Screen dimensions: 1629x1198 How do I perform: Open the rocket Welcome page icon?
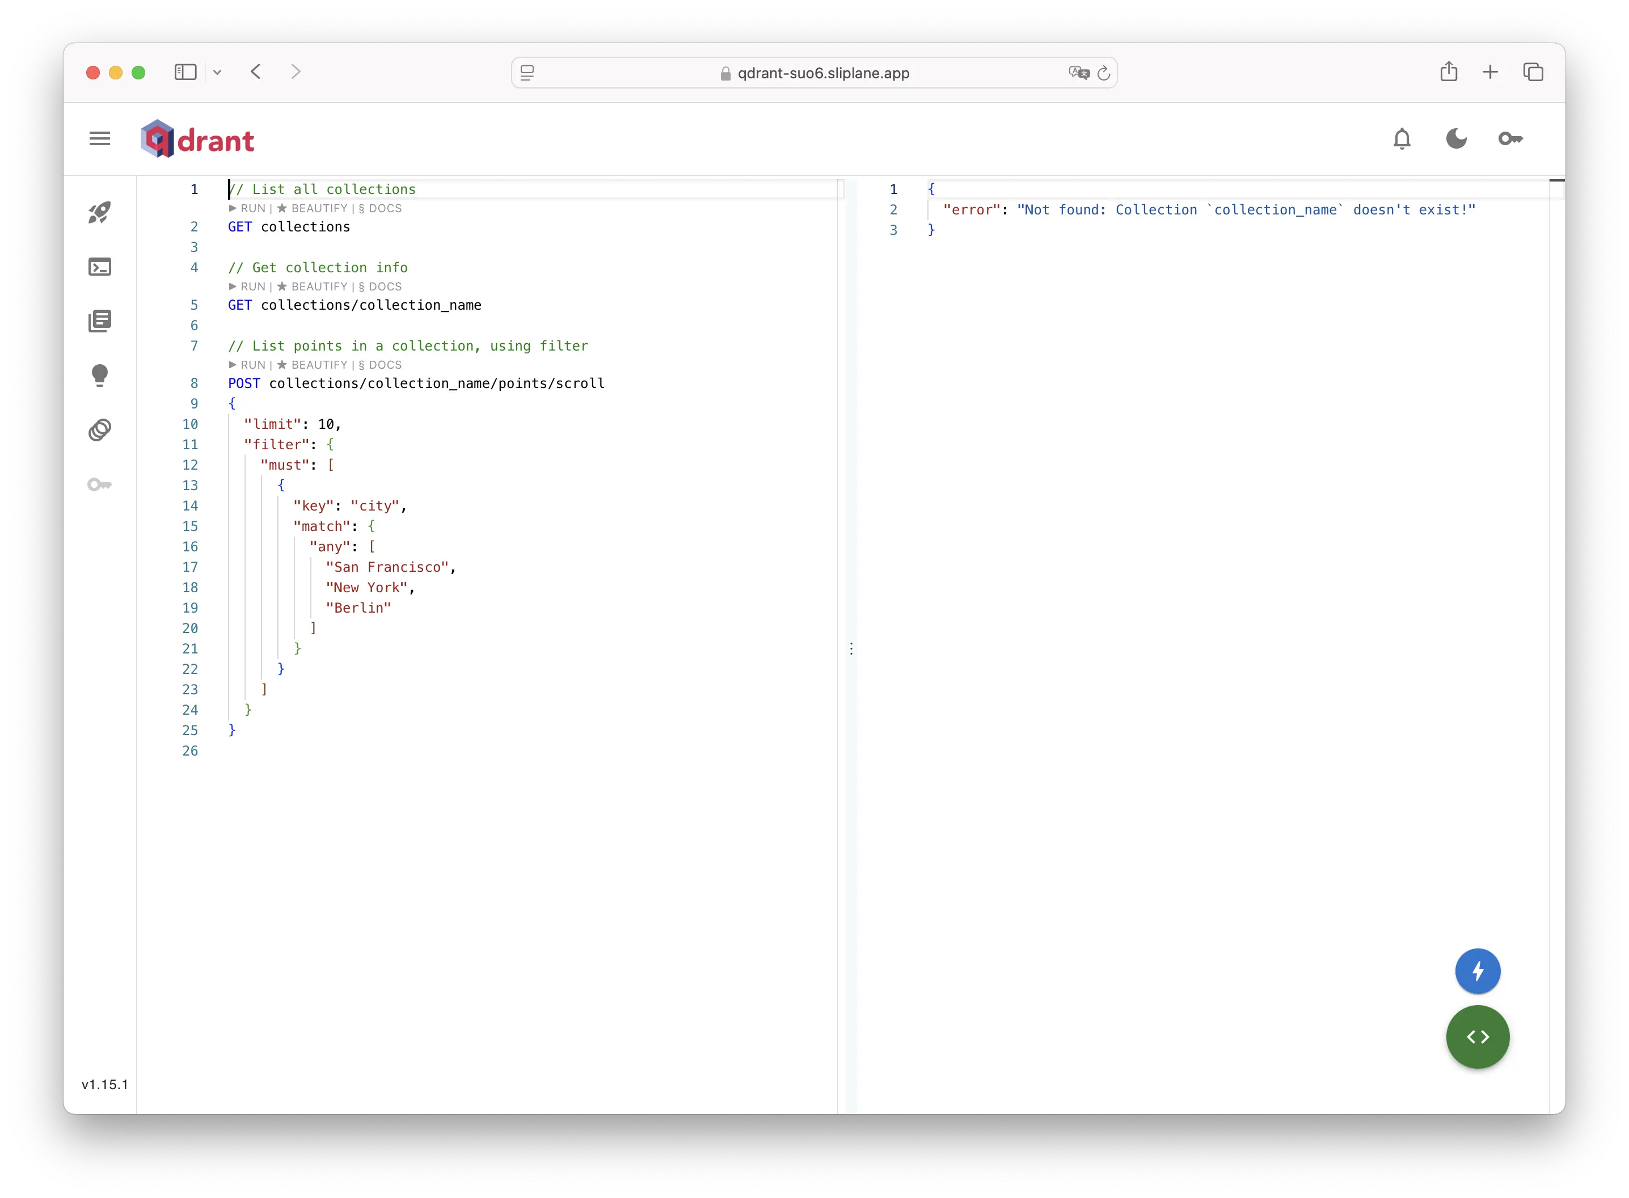pos(100,213)
